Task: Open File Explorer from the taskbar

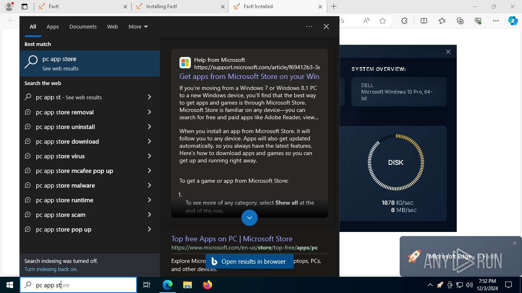Action: tap(187, 285)
